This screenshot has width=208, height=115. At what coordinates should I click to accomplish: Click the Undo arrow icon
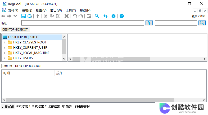click(75, 16)
